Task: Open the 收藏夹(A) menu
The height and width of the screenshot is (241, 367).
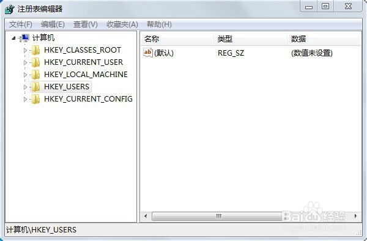Action: click(122, 24)
